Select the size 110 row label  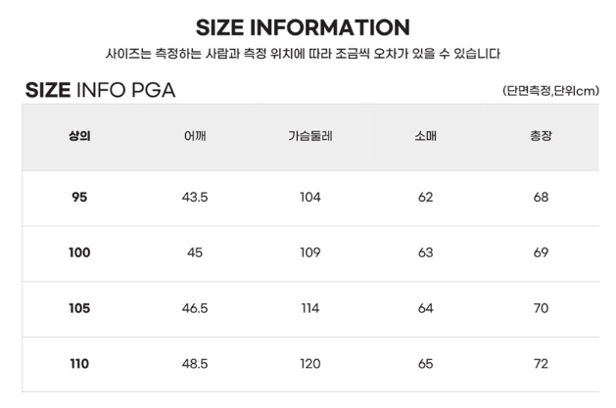click(x=80, y=364)
